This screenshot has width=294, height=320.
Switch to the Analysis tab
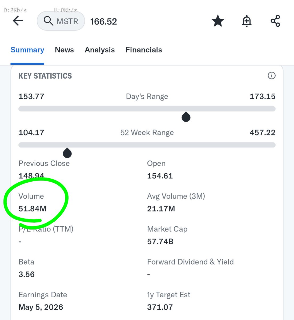click(x=100, y=50)
